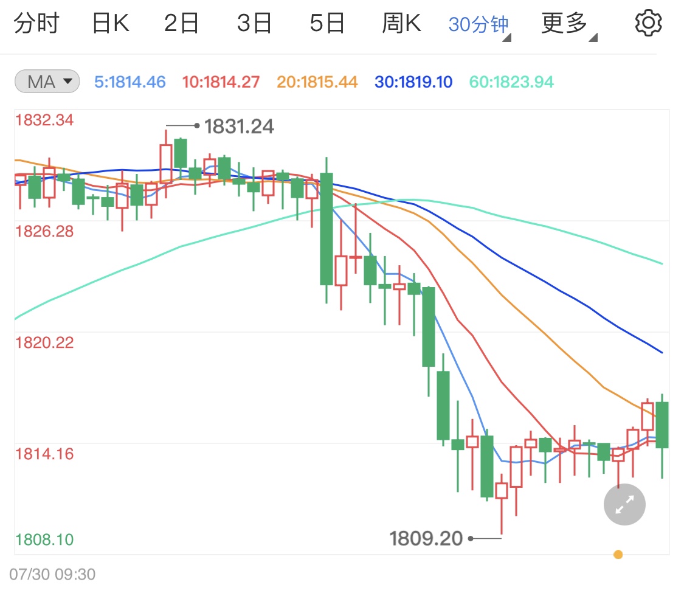The height and width of the screenshot is (593, 684).
Task: Open chart settings gear icon
Action: (648, 23)
